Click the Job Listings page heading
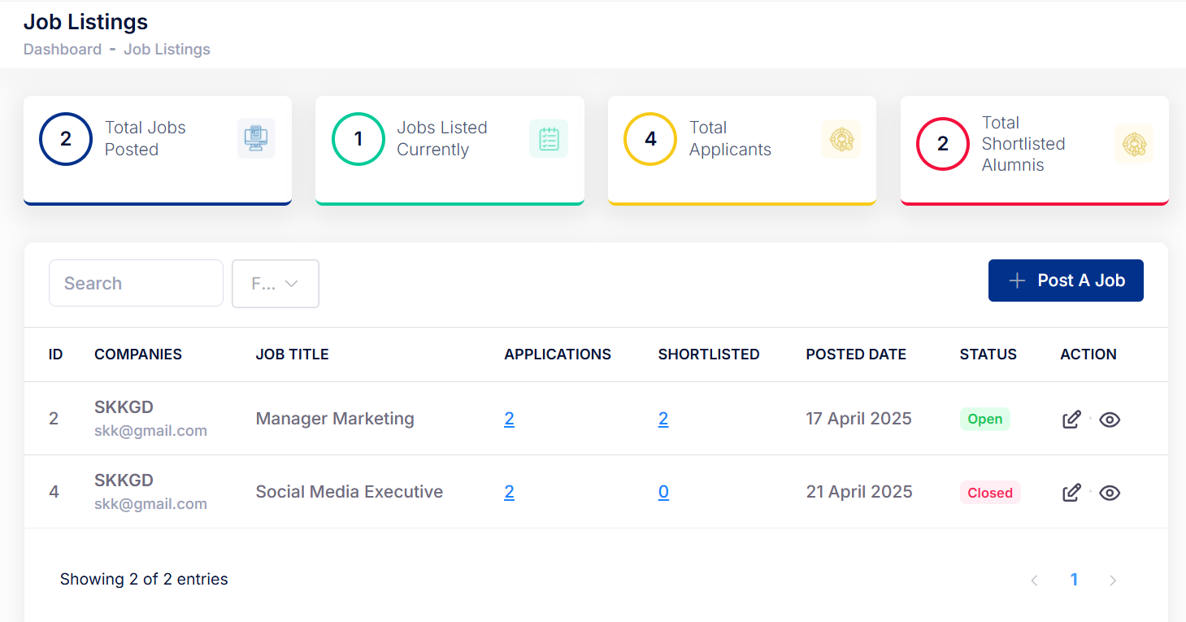 86,22
